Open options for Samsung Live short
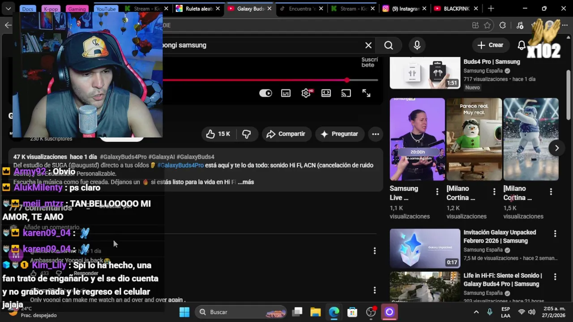The width and height of the screenshot is (573, 322). (x=437, y=192)
